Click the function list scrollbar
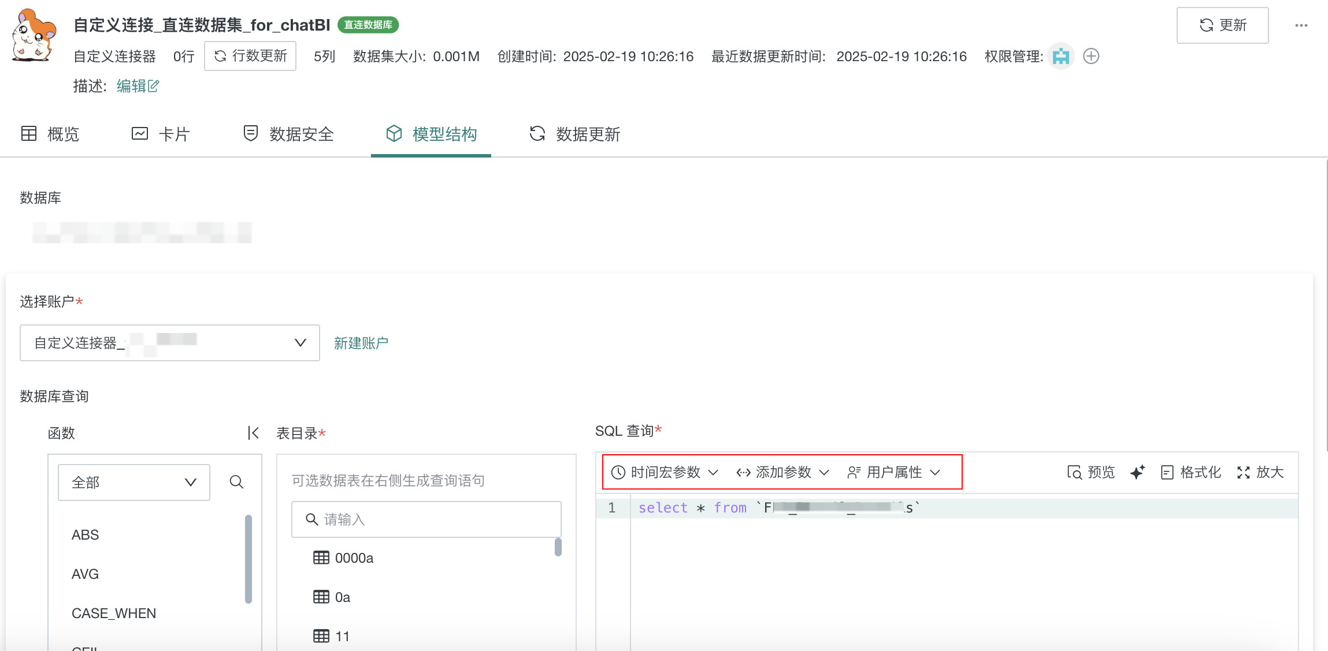The height and width of the screenshot is (651, 1328). [x=248, y=559]
